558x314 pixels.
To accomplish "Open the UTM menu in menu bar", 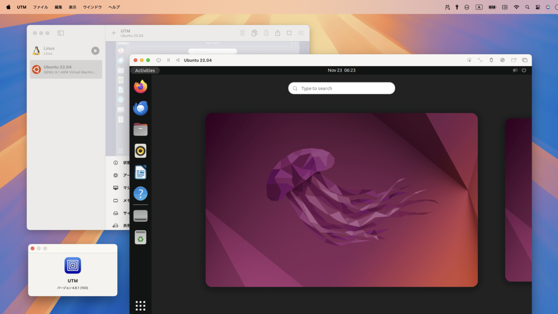I will [x=22, y=7].
